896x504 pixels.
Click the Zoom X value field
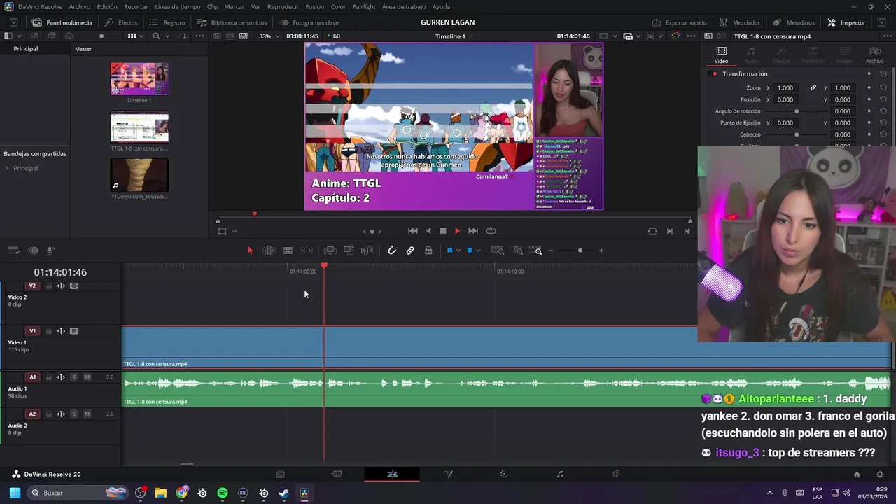click(785, 87)
